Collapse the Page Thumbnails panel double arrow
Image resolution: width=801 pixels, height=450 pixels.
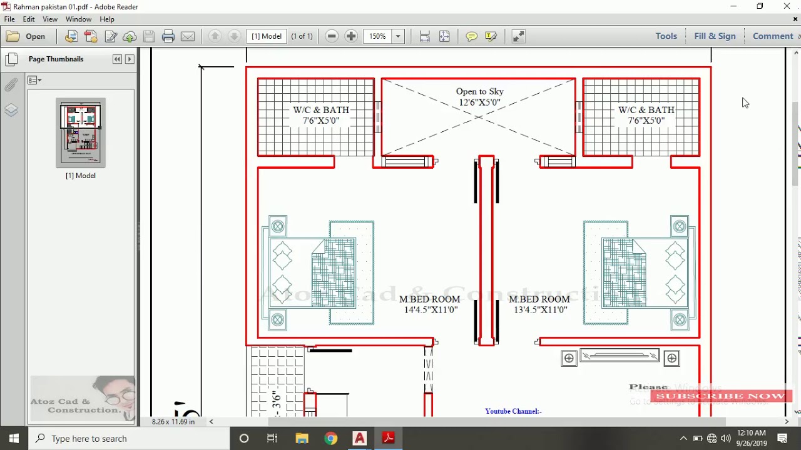click(117, 59)
